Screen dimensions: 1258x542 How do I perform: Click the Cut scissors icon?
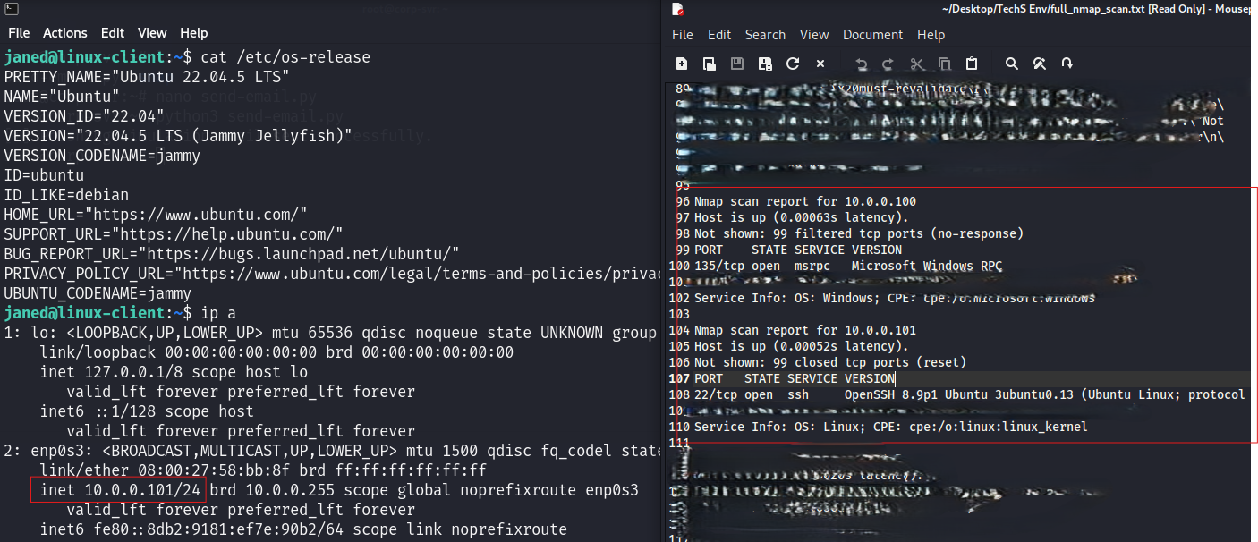[916, 64]
